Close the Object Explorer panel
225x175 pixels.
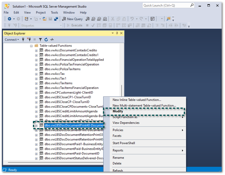[x=121, y=33]
